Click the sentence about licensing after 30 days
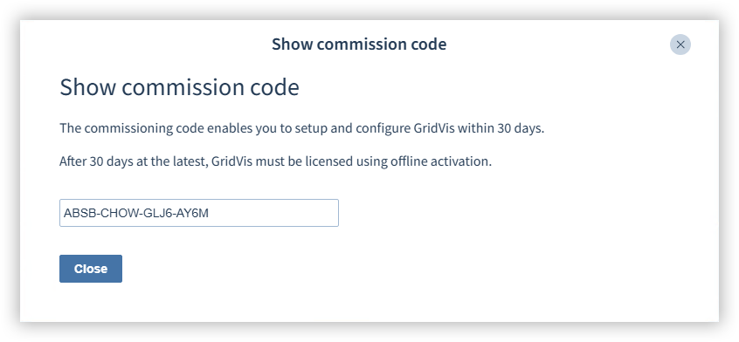The width and height of the screenshot is (739, 342). (275, 161)
